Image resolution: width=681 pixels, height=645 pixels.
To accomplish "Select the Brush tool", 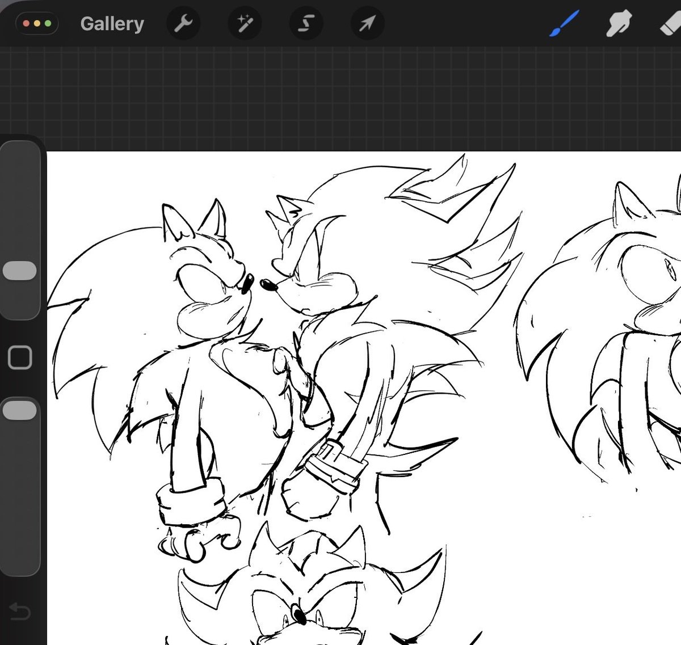I will click(x=564, y=24).
